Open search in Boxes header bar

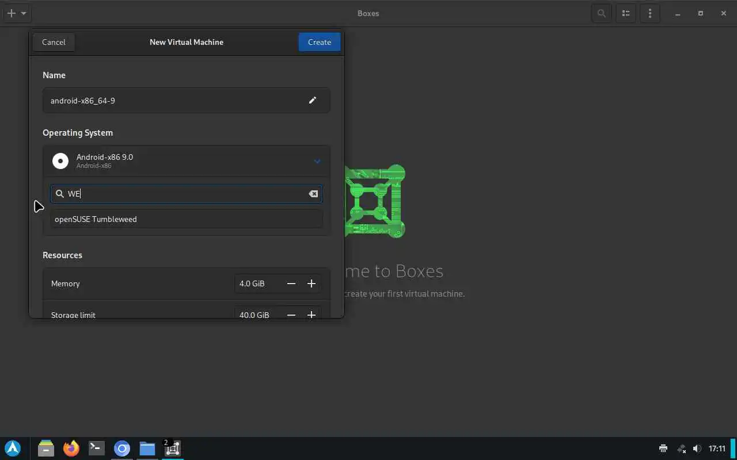click(602, 13)
